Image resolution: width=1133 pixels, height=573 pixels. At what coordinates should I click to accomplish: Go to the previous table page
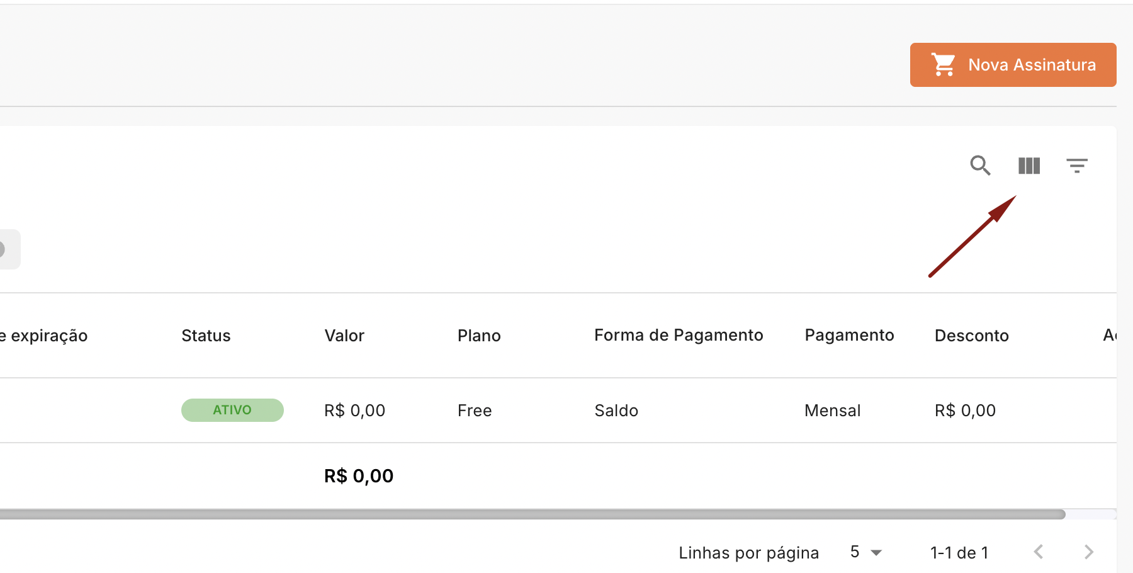pyautogui.click(x=1039, y=552)
